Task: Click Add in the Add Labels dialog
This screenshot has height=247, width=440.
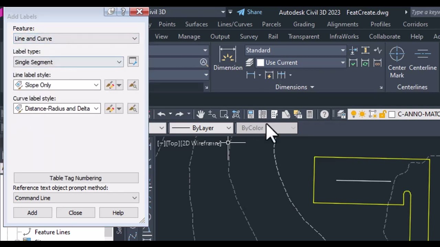Action: pyautogui.click(x=32, y=213)
